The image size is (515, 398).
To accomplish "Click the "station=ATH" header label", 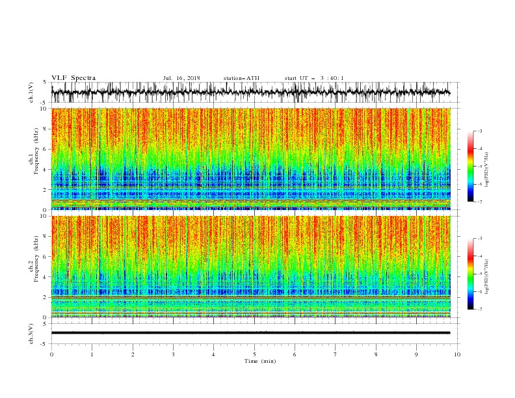I will click(x=241, y=78).
